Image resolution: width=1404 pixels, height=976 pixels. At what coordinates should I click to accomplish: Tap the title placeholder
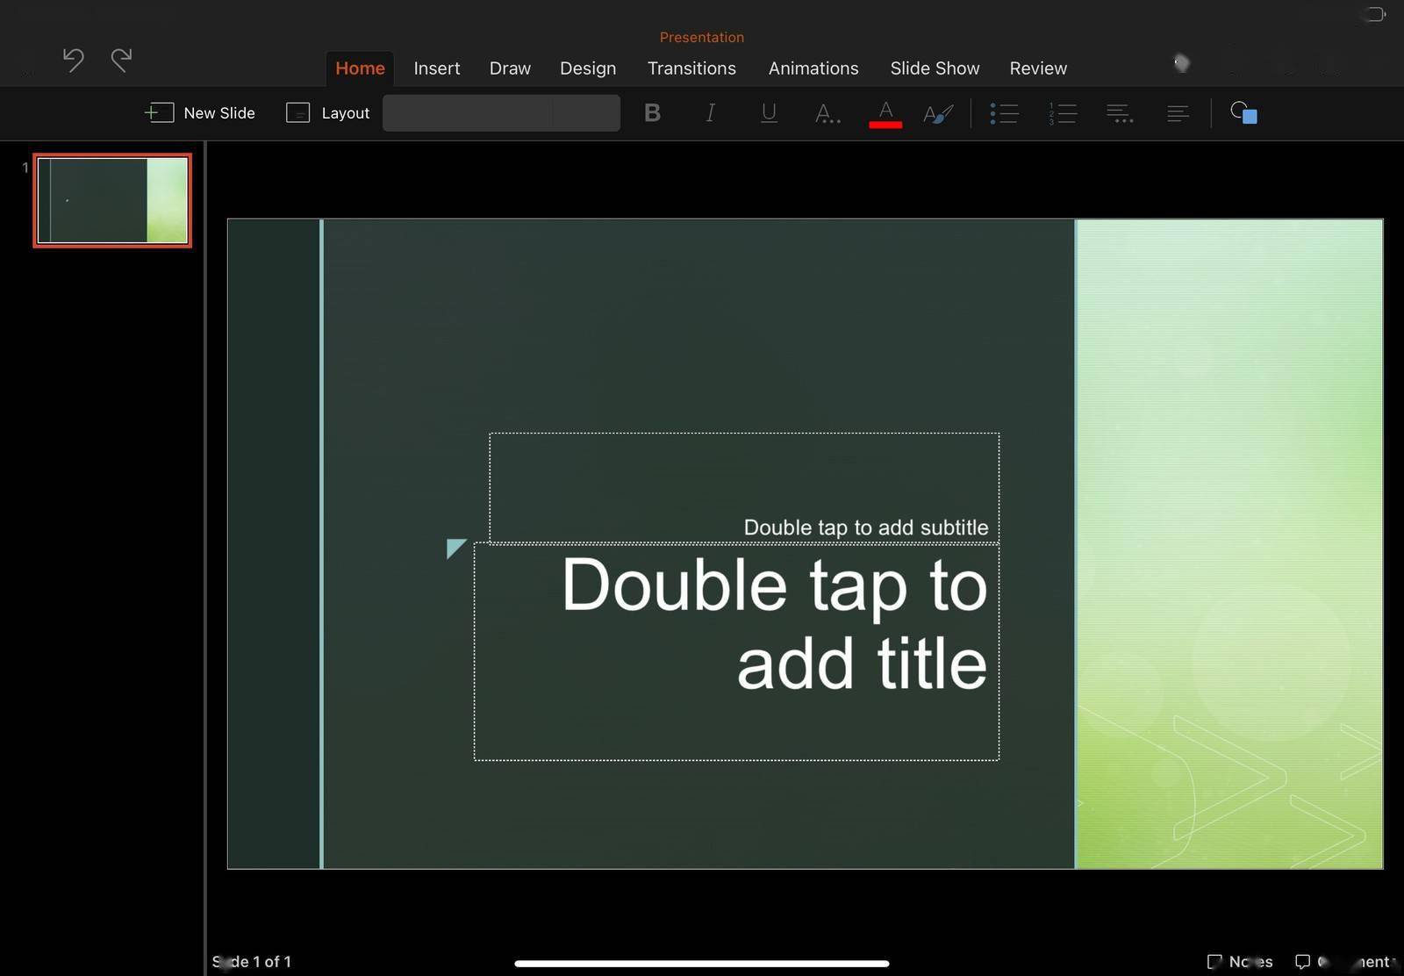pos(736,651)
